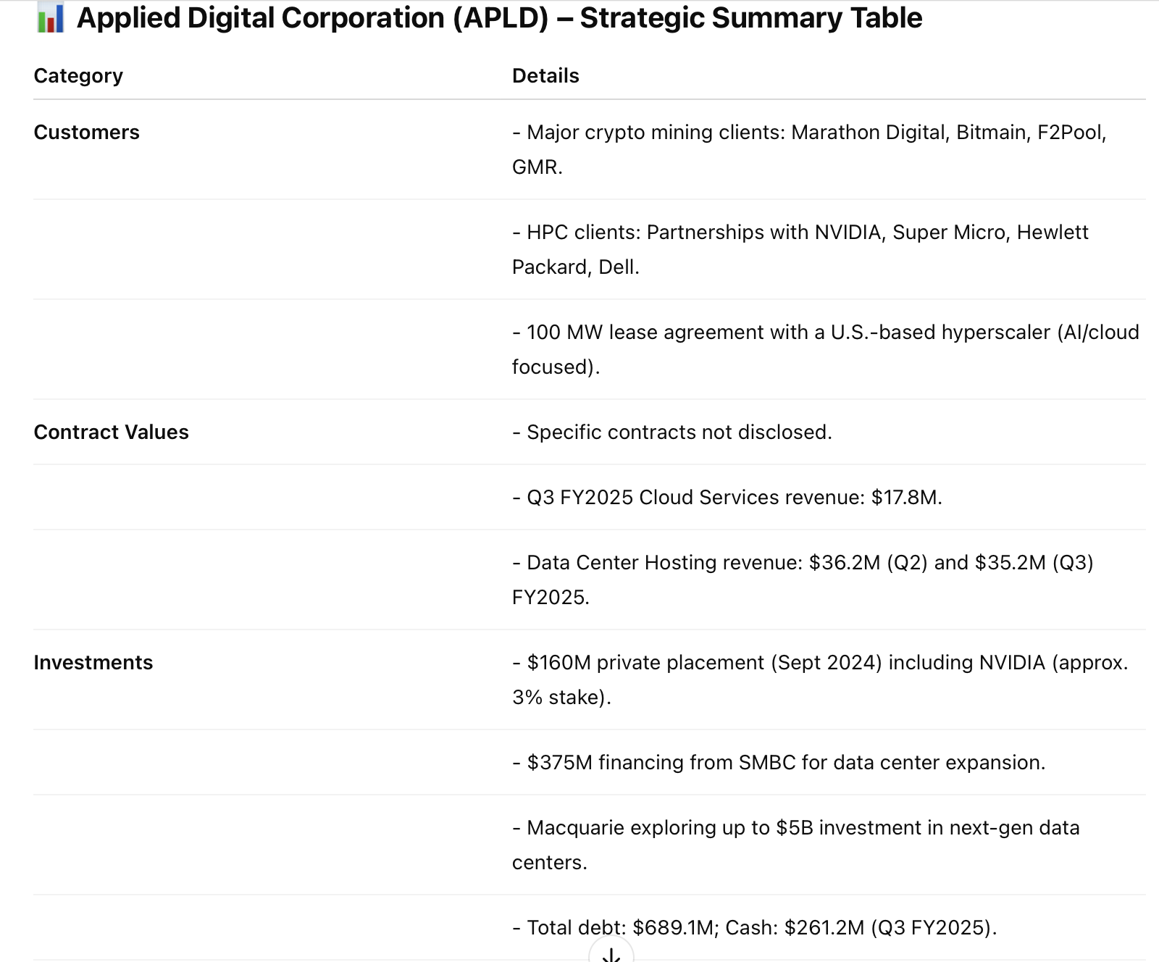Click the $160M private placement text

coord(820,679)
